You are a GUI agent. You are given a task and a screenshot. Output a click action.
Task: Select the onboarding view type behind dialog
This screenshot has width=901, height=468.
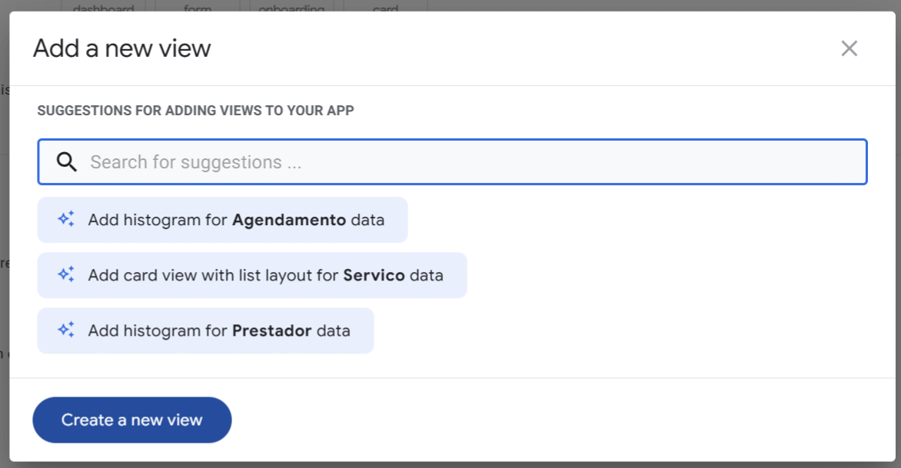[x=292, y=8]
